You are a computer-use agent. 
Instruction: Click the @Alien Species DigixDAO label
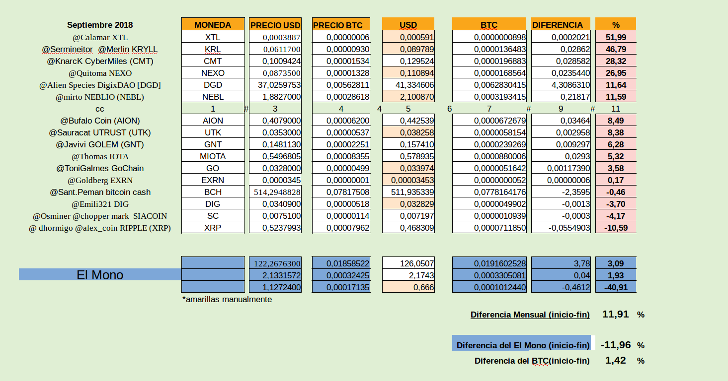(x=100, y=85)
